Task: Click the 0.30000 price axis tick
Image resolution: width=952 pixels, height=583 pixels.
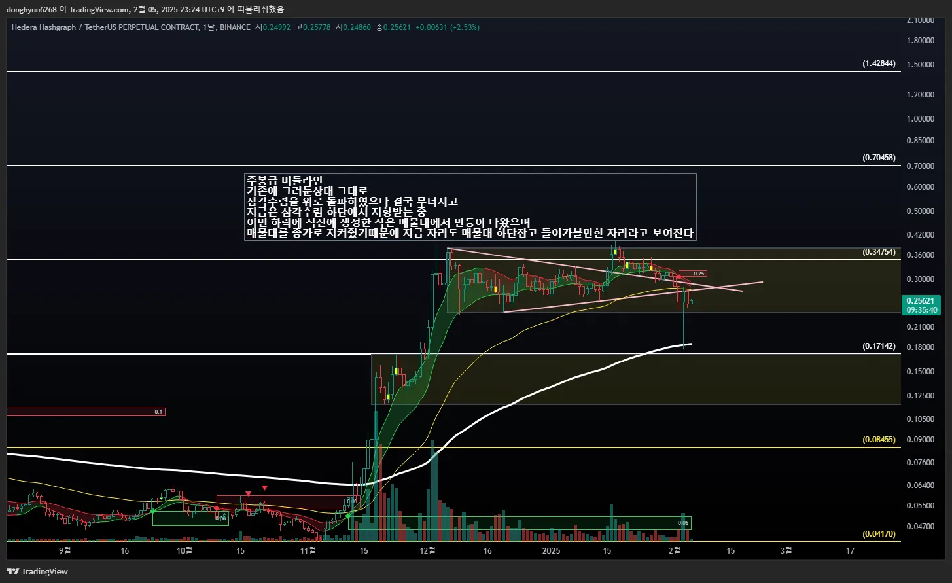Action: tap(921, 279)
